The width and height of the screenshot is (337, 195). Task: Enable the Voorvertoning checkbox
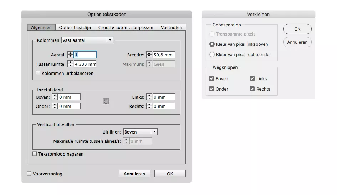(x=30, y=174)
